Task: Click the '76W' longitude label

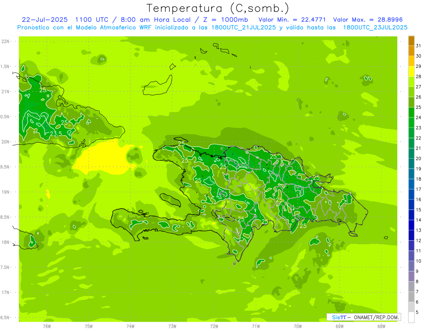Action: [x=47, y=326]
